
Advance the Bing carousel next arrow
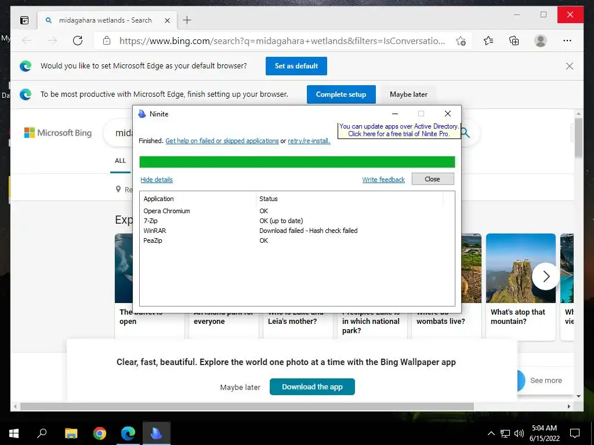pos(546,276)
